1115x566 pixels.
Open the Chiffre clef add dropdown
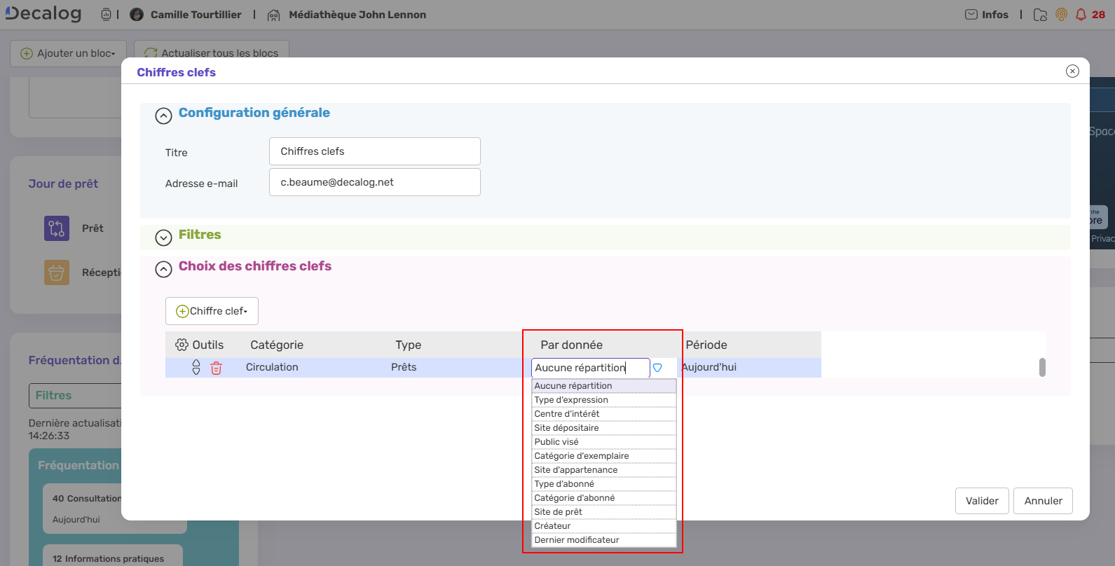[x=212, y=311]
